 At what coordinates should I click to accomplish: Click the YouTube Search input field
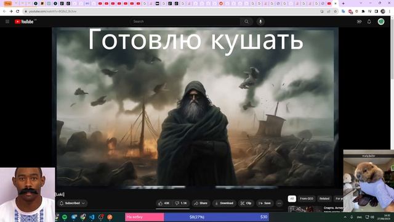point(185,22)
